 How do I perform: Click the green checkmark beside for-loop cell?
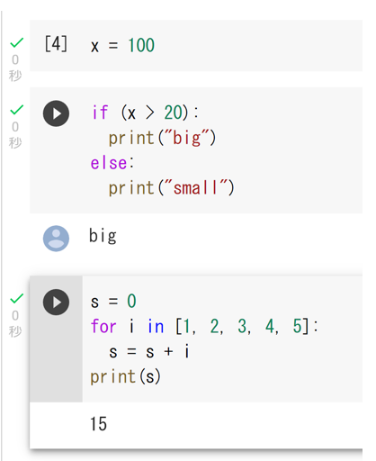pyautogui.click(x=17, y=298)
